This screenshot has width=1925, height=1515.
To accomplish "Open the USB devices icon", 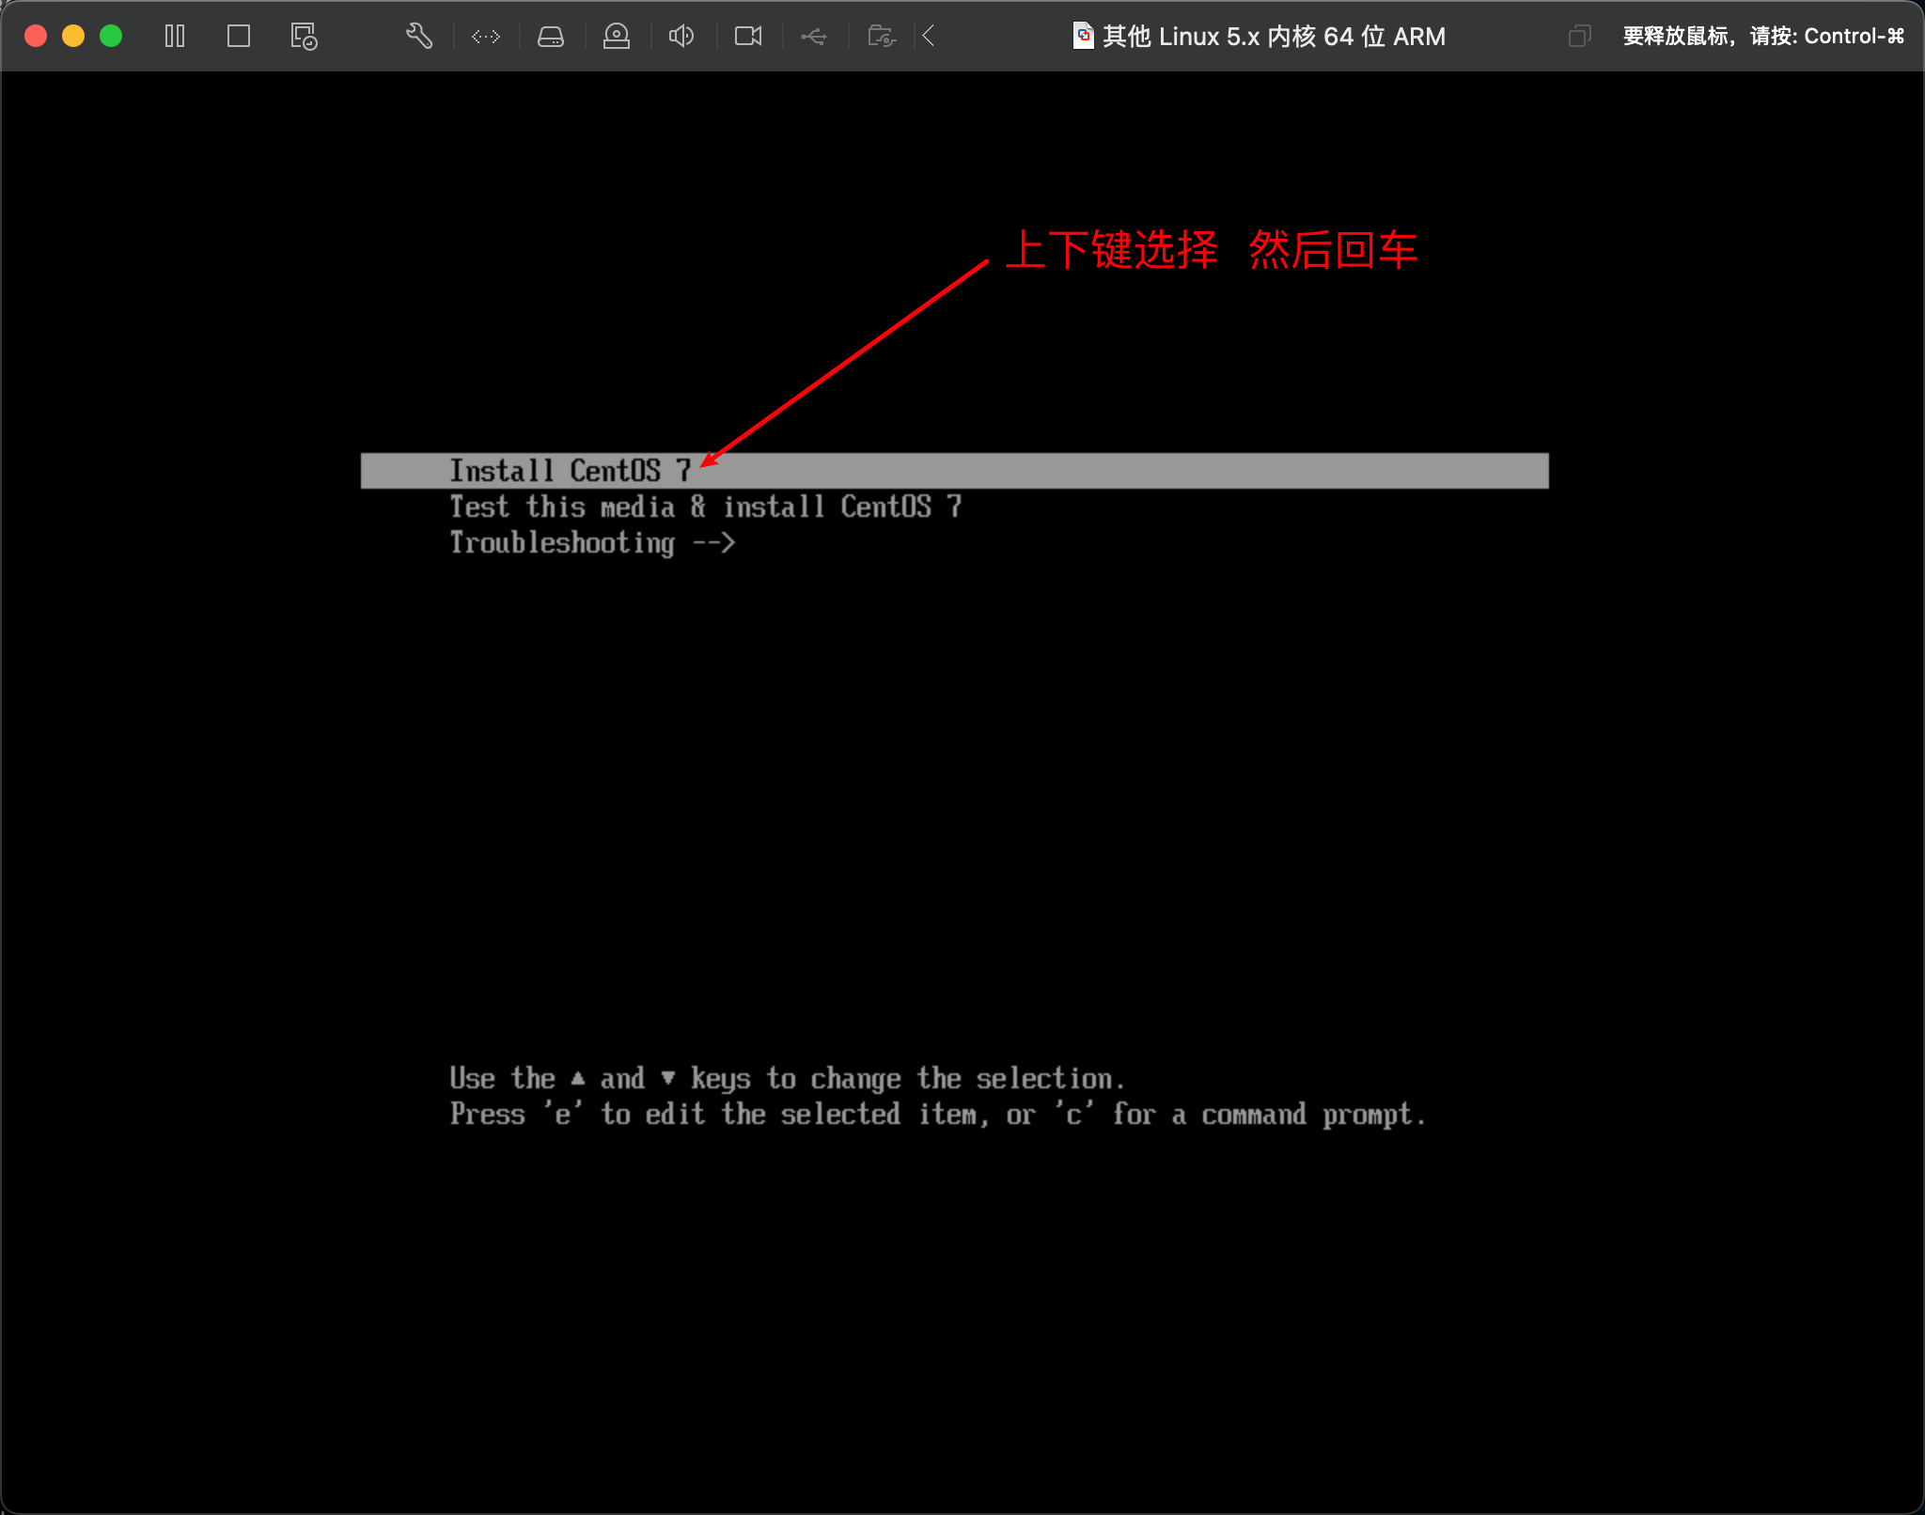I will [x=814, y=37].
